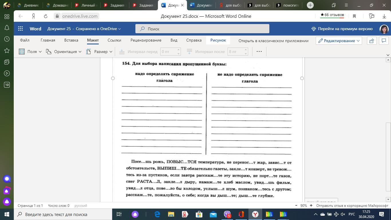
Task: Switch to the Вставка tab
Action: pyautogui.click(x=71, y=40)
